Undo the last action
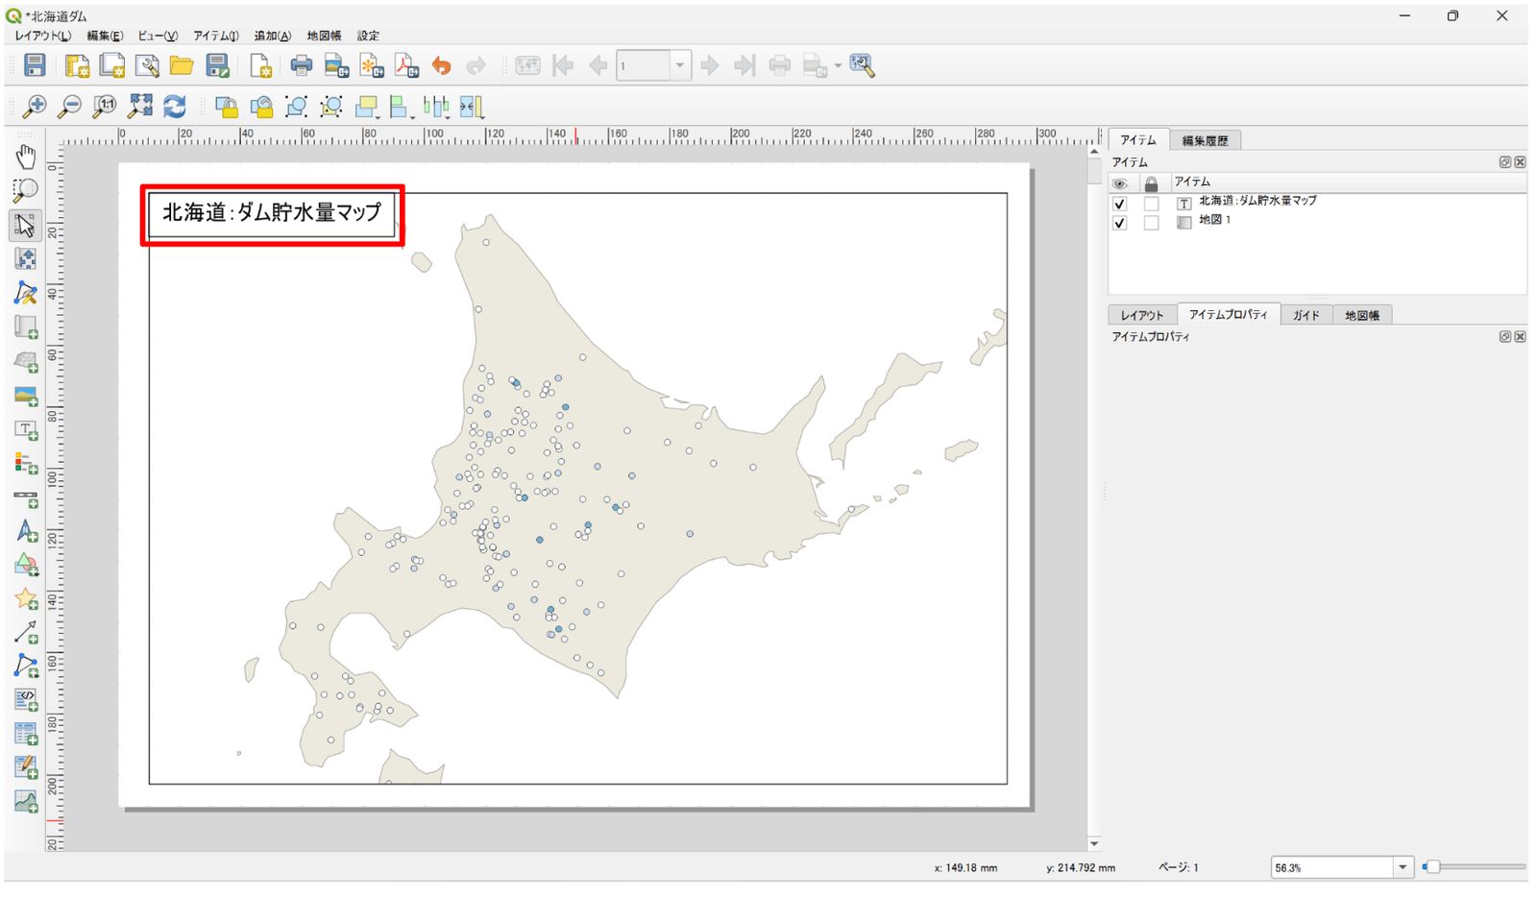Viewport: 1537px width, 897px height. [x=441, y=65]
